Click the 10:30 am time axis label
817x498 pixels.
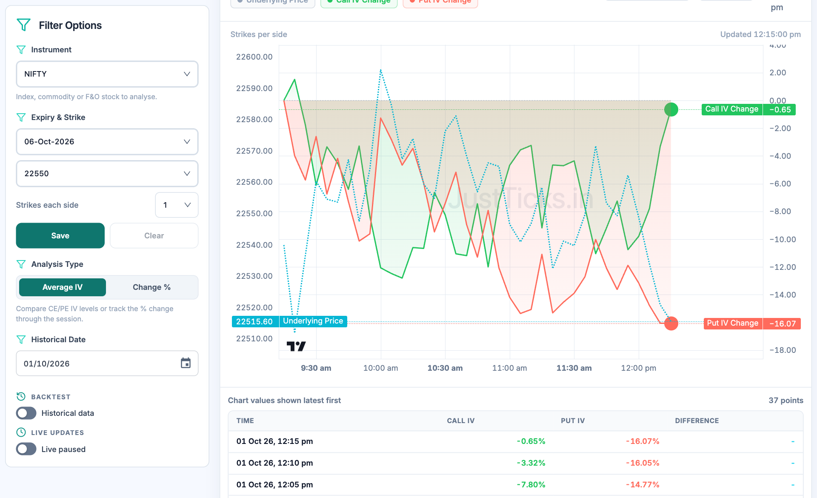pos(445,368)
